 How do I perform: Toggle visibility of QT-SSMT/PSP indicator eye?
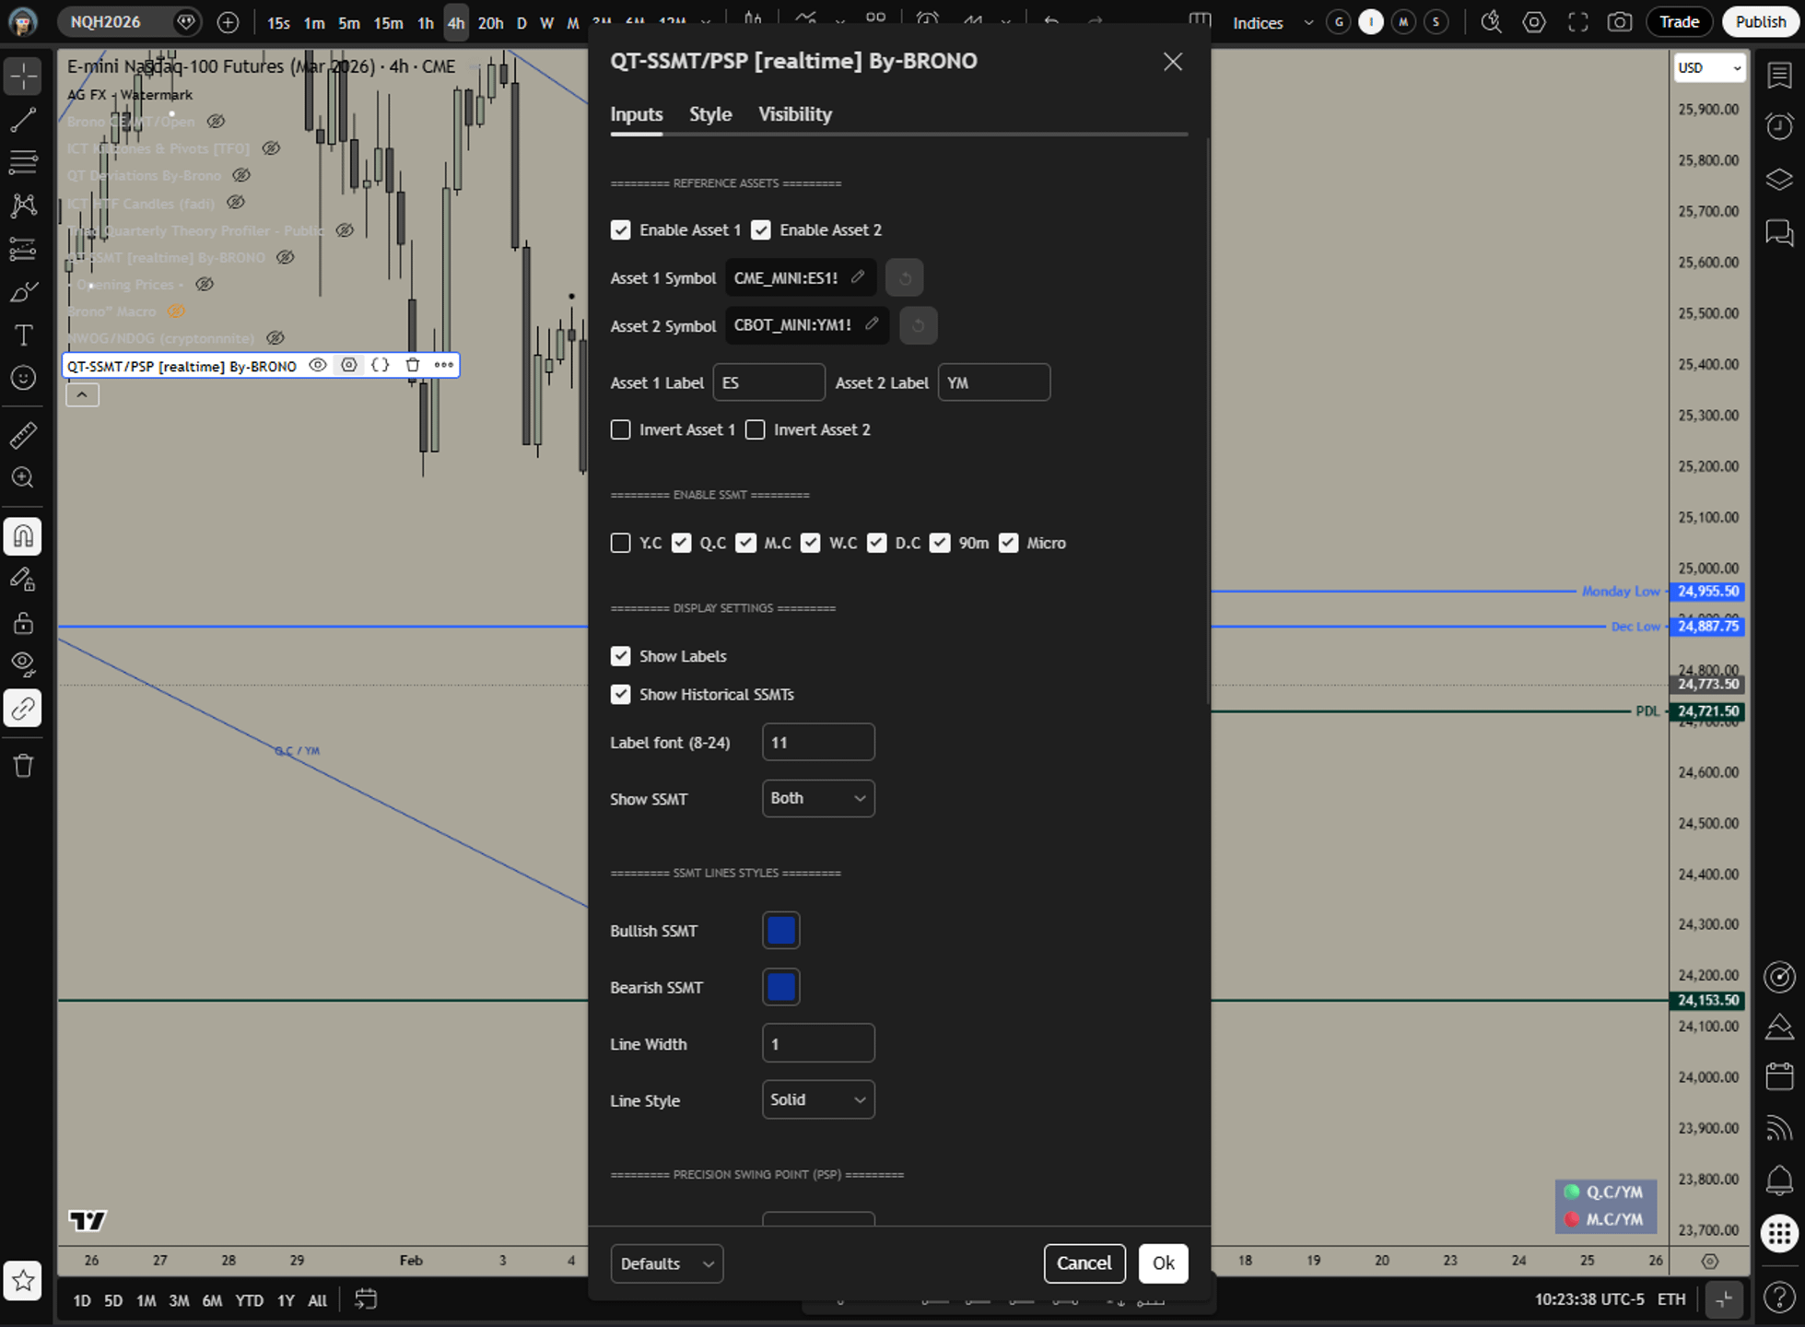(318, 365)
